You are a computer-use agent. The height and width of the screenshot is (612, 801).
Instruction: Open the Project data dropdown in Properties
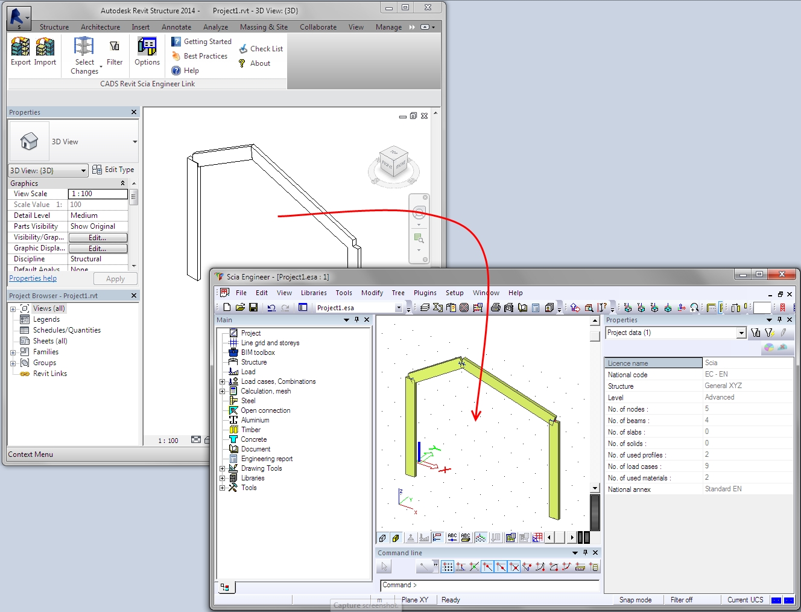741,333
